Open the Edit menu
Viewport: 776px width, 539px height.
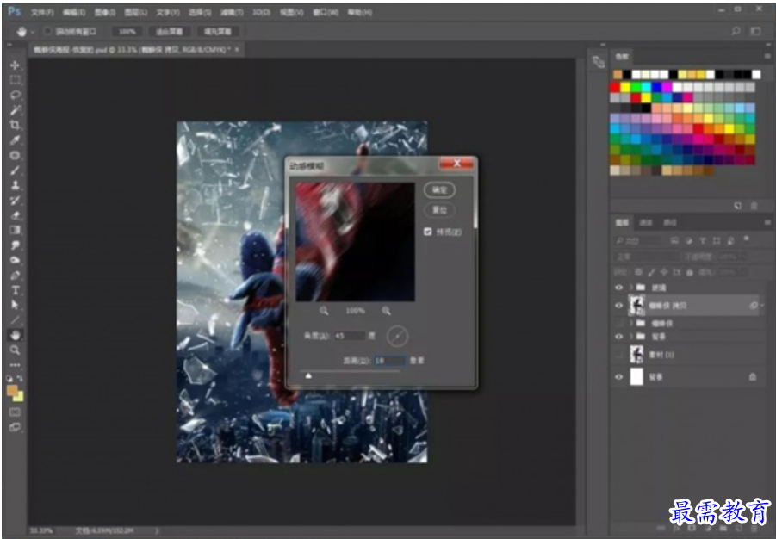pos(74,12)
